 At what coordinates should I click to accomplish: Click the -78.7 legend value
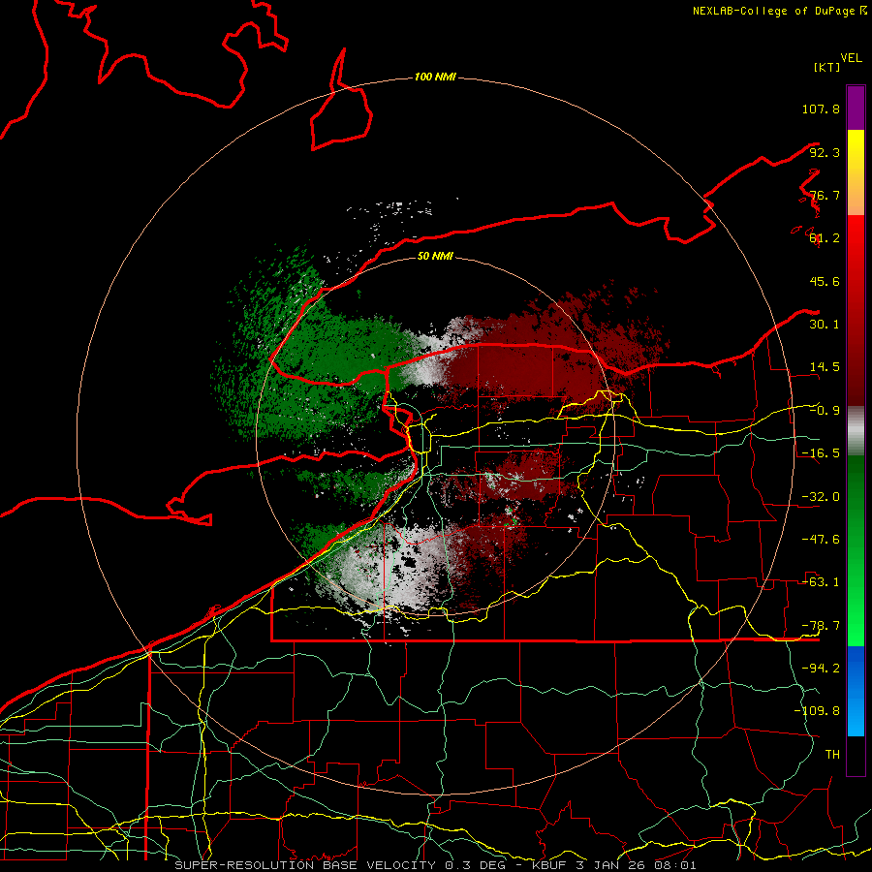pyautogui.click(x=821, y=626)
